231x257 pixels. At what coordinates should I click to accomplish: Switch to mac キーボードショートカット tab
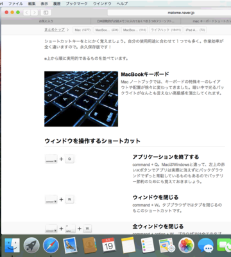pyautogui.click(x=206, y=21)
